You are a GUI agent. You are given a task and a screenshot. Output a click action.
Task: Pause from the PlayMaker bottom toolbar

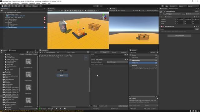(61, 109)
